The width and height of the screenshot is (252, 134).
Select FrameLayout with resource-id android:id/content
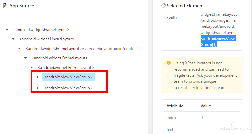click(x=84, y=49)
